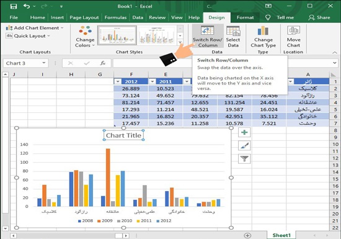The height and width of the screenshot is (239, 341).
Task: Select the Chart Title text box
Action: pos(123,135)
